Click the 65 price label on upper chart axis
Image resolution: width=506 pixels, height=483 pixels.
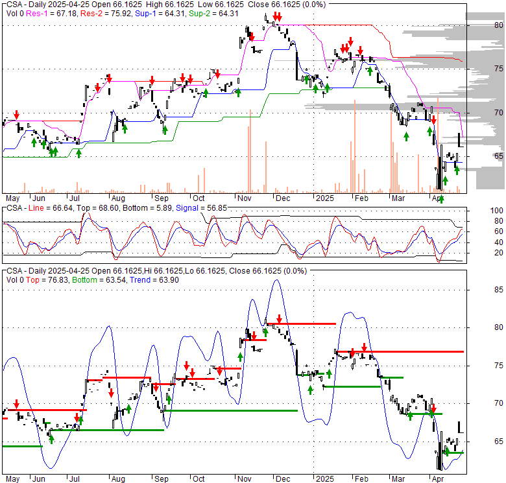(x=499, y=156)
